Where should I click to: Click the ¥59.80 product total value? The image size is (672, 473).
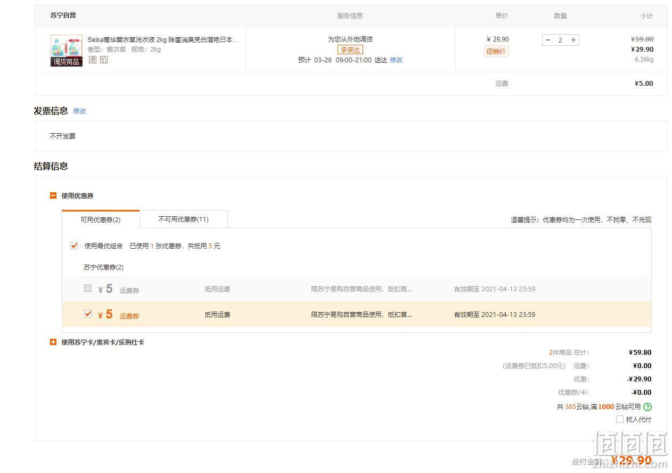coord(640,353)
